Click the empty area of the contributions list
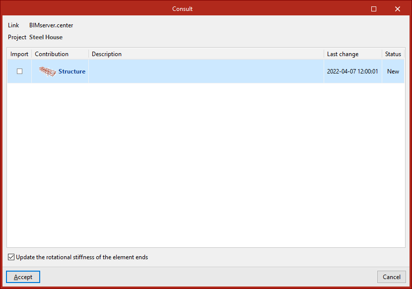 pos(206,164)
